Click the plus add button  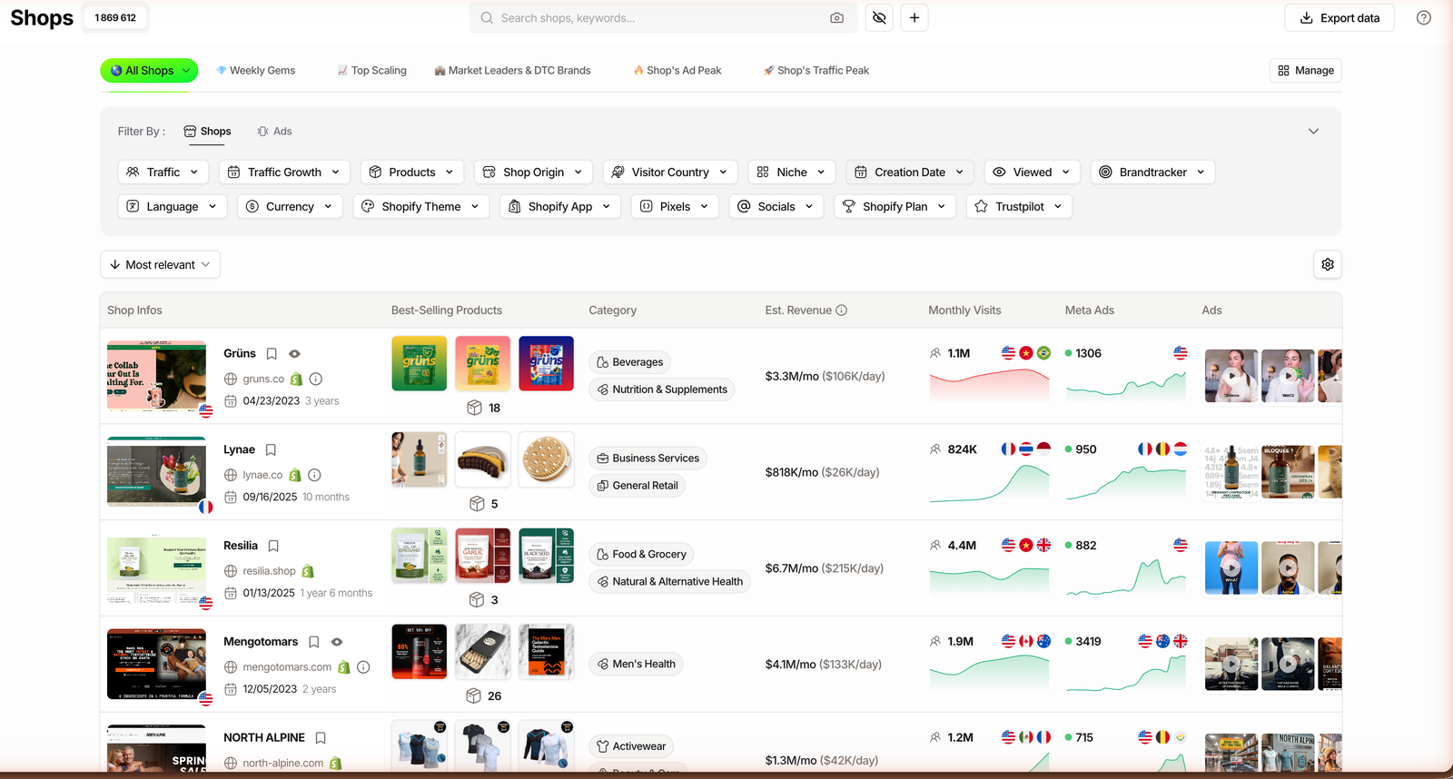[x=914, y=18]
